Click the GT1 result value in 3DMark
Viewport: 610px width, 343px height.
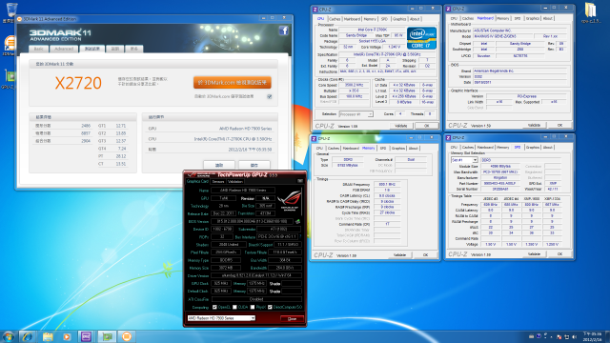121,126
